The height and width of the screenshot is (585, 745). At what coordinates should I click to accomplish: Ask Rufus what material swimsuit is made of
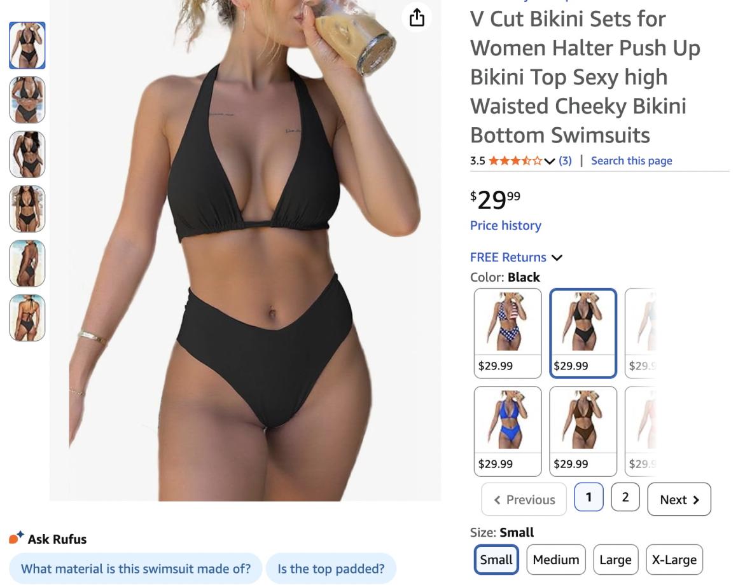click(x=136, y=568)
